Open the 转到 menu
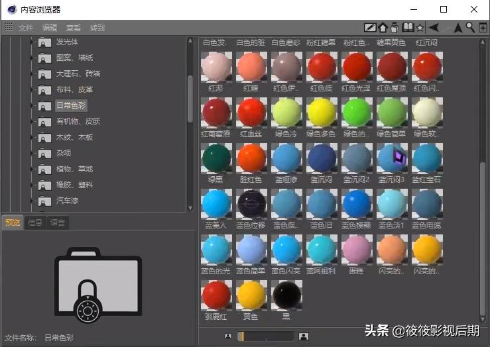This screenshot has width=490, height=347. click(x=97, y=28)
